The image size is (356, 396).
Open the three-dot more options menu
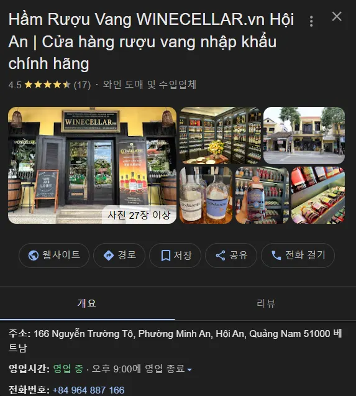click(311, 21)
